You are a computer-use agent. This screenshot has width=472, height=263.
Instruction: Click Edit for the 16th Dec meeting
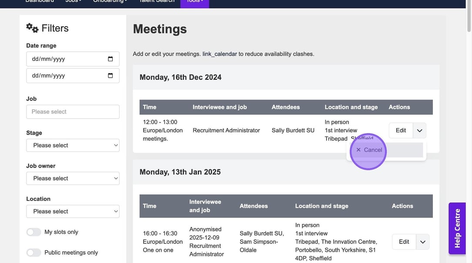tap(401, 131)
